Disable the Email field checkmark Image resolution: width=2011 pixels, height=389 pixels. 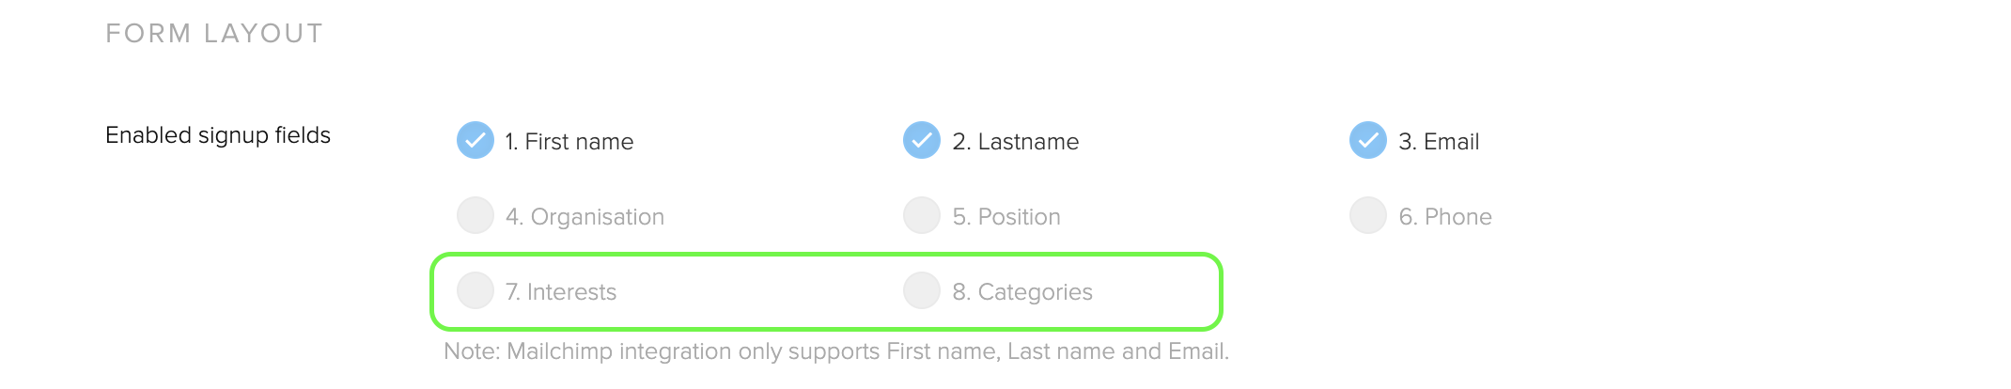(x=1368, y=140)
